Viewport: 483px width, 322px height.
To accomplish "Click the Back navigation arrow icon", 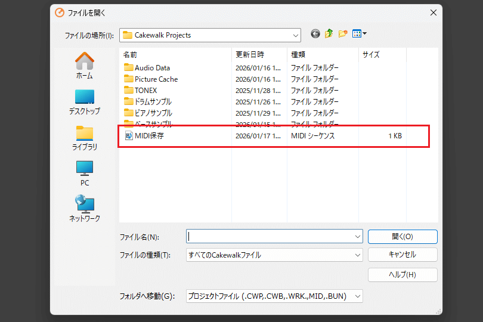I will (x=315, y=34).
